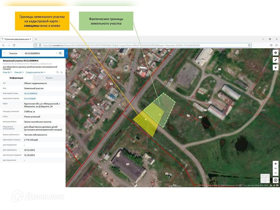280x210 pixels.
Task: Select the ruler measurement tool
Action: coord(276,60)
